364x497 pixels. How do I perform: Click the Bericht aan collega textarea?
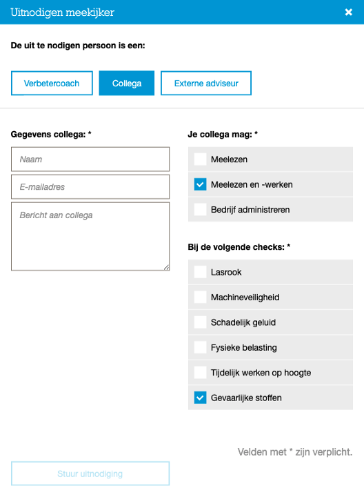(90, 237)
